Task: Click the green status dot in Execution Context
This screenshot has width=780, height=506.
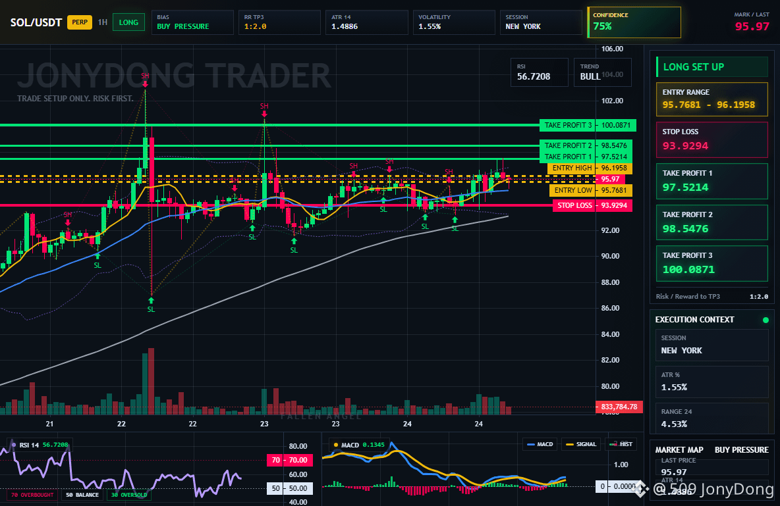Action: click(766, 320)
